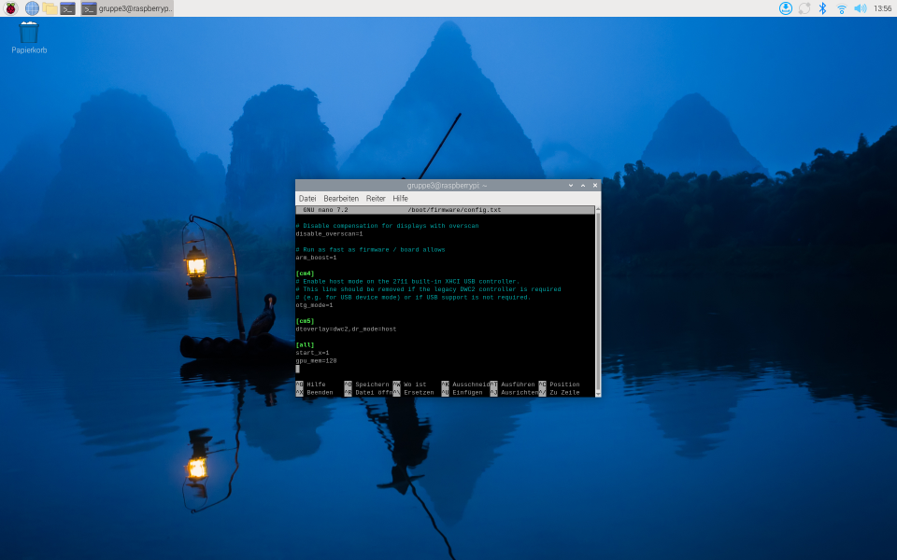Screen dimensions: 897x560
Task: Open the Reiter menu
Action: point(376,199)
